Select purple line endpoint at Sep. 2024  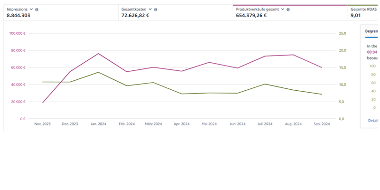pos(322,67)
